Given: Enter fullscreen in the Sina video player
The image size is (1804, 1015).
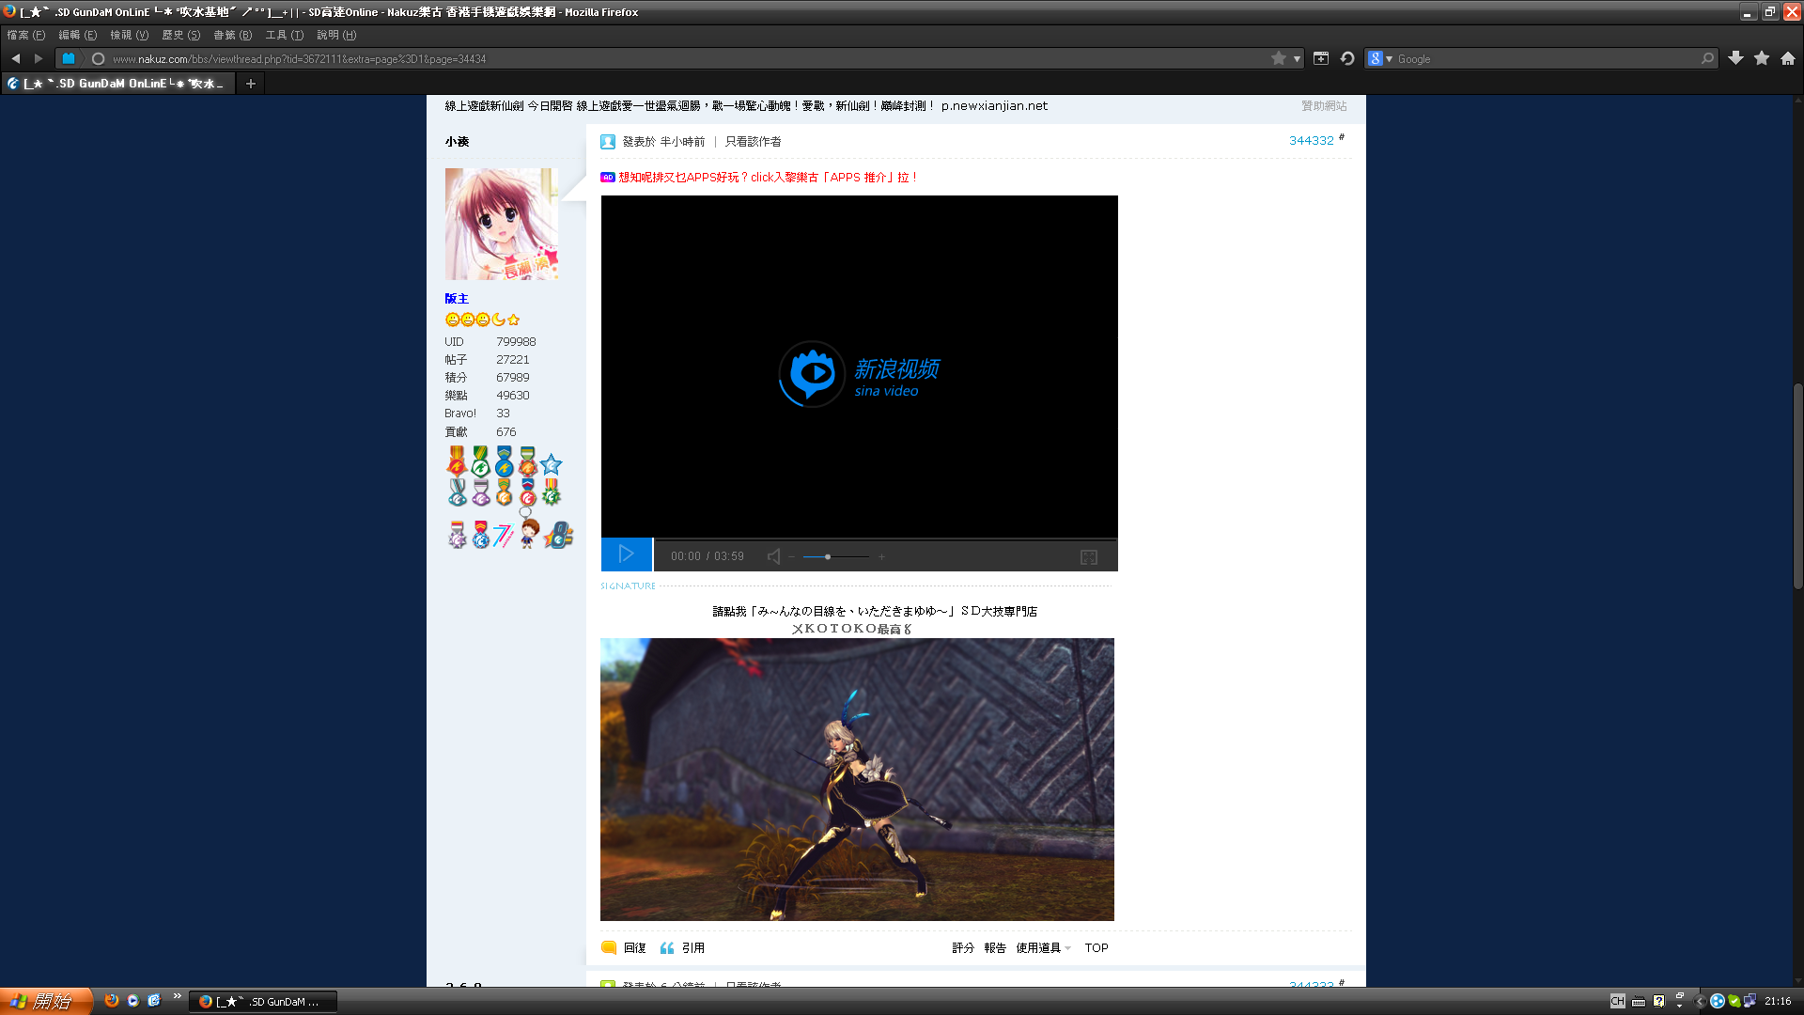Looking at the screenshot, I should pos(1089,556).
